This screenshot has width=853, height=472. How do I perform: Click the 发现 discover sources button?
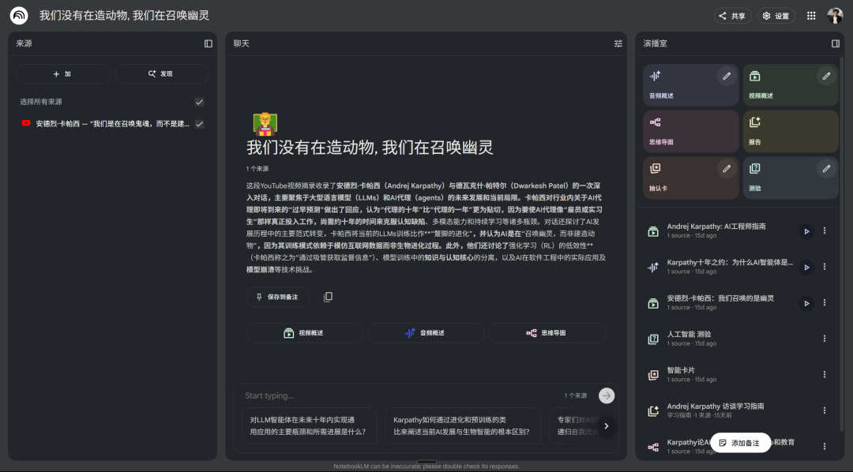pyautogui.click(x=162, y=74)
